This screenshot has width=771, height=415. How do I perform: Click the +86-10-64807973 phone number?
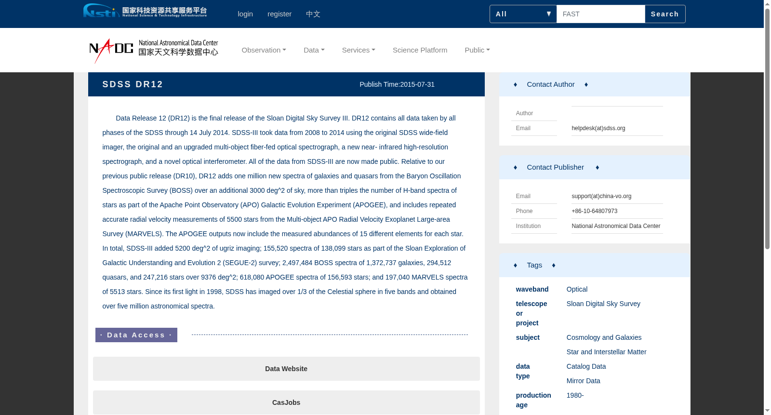click(595, 211)
